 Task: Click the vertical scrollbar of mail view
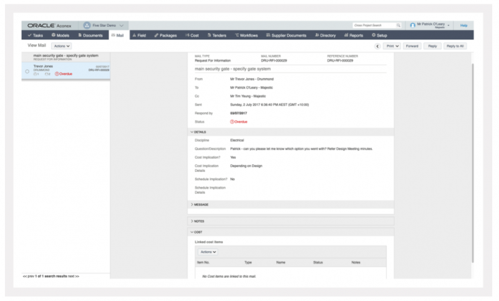[x=473, y=162]
